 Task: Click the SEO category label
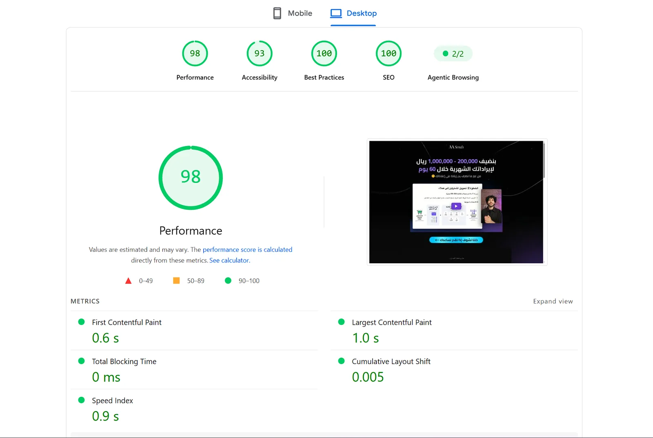(x=389, y=78)
